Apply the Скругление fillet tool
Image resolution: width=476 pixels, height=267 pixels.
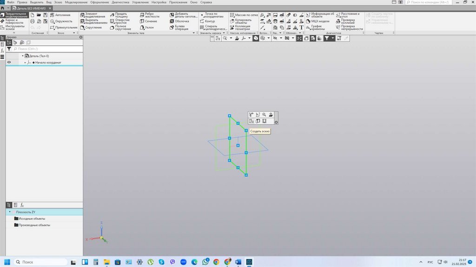pyautogui.click(x=91, y=27)
